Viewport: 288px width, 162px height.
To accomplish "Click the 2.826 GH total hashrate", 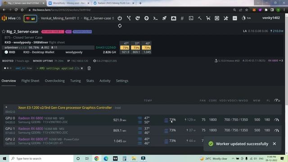I will (x=109, y=52).
